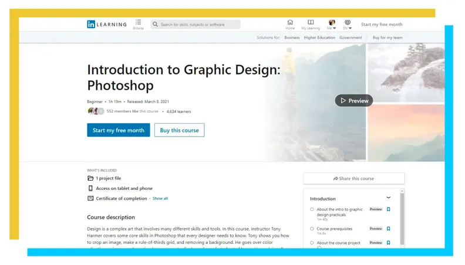Image resolution: width=465 pixels, height=265 pixels.
Task: Click Preview badge for Course prerequisites
Action: pos(376,229)
